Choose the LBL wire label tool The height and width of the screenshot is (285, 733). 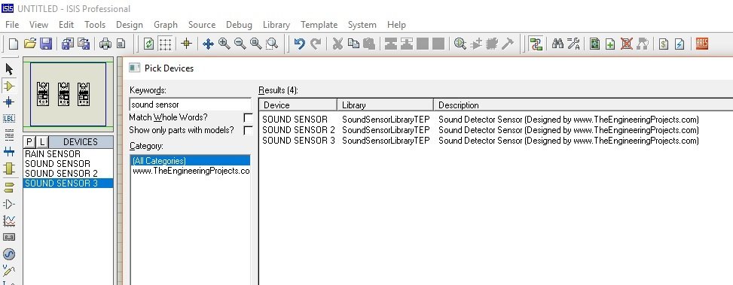[9, 119]
